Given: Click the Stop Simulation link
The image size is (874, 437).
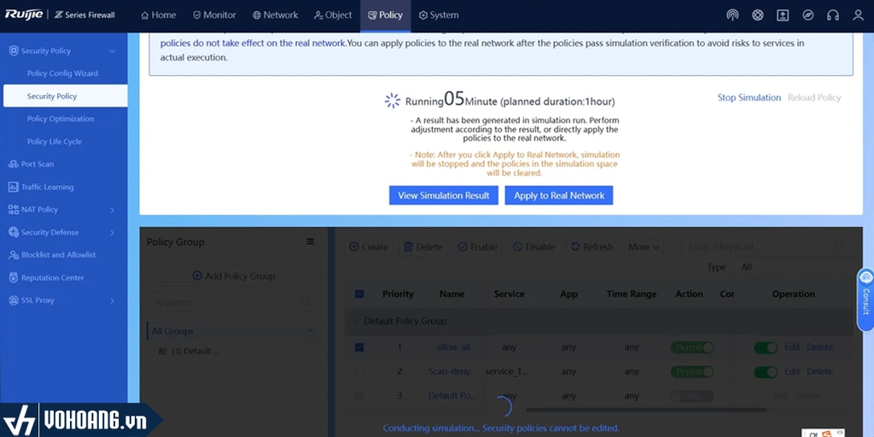Looking at the screenshot, I should (x=749, y=97).
